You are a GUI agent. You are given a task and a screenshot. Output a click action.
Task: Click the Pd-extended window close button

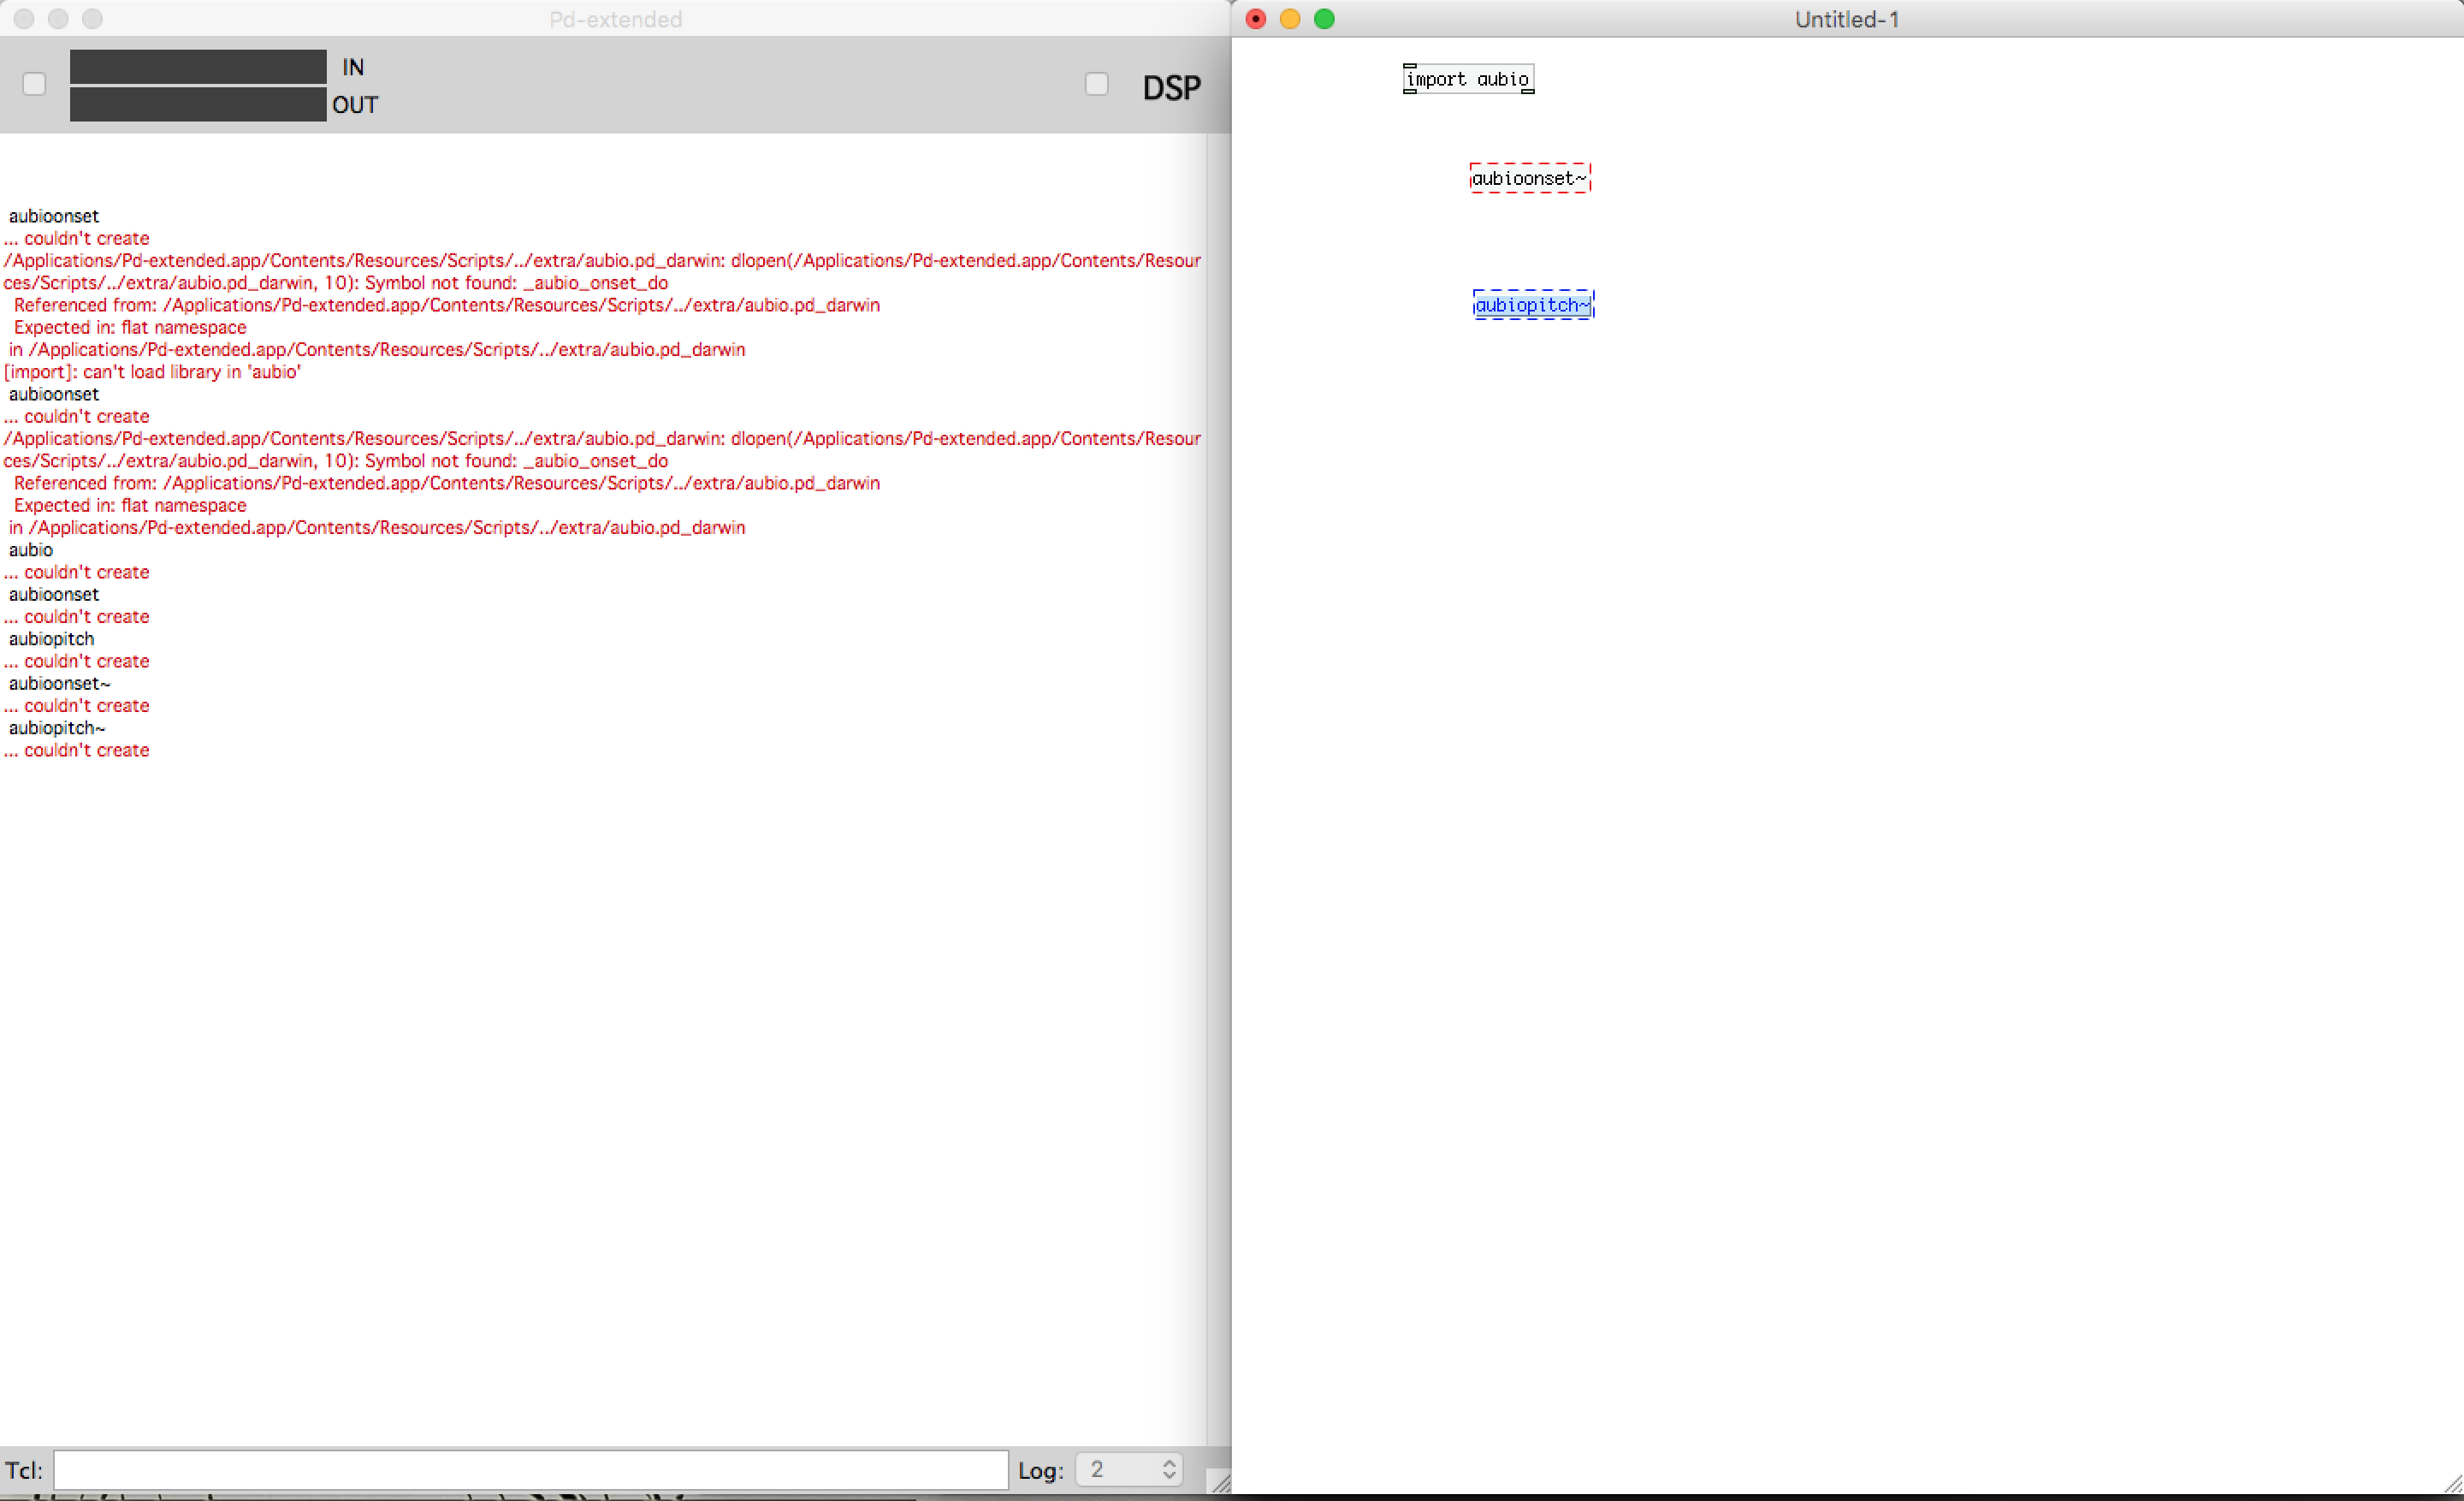click(x=24, y=19)
